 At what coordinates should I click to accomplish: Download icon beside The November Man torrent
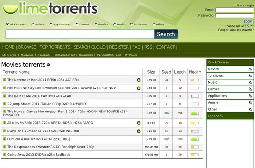pos(5,80)
